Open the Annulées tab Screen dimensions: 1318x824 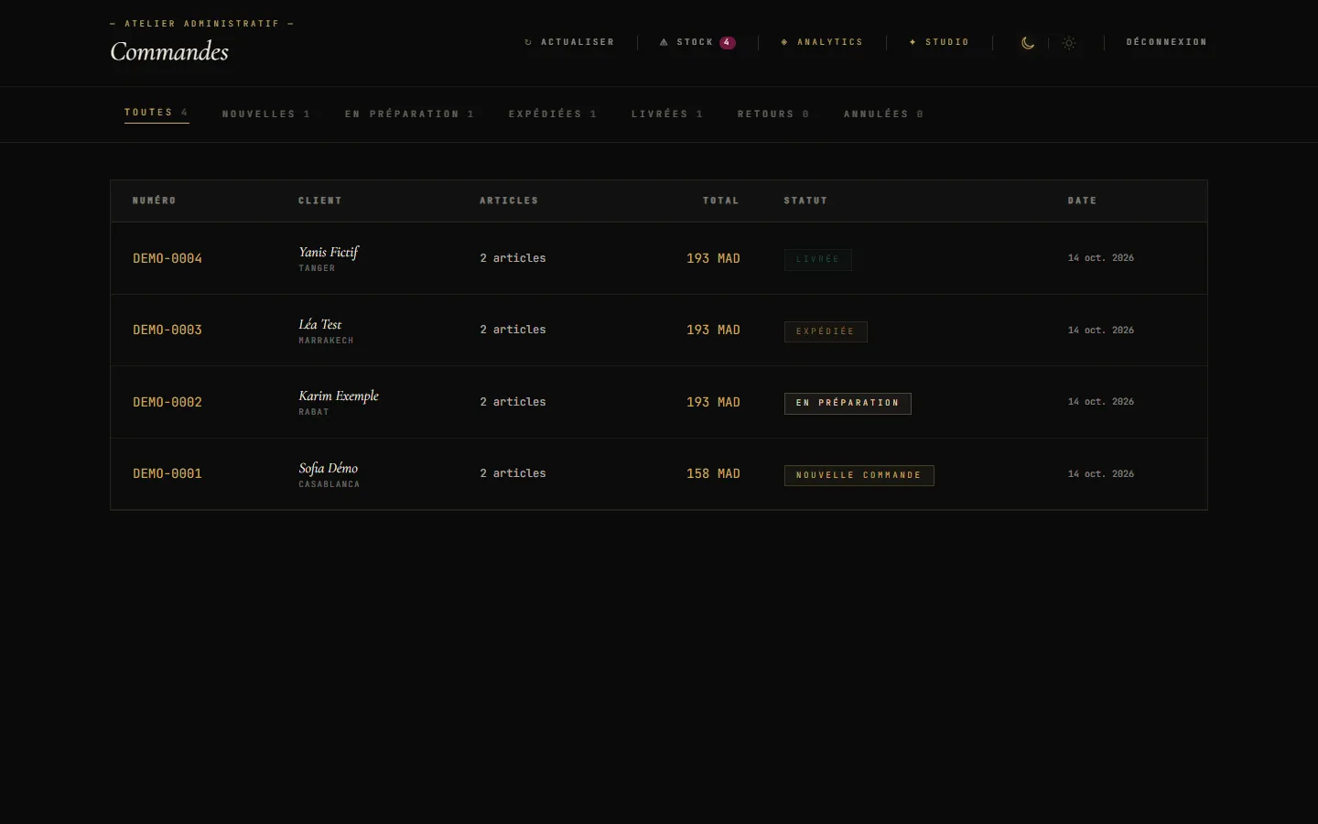(883, 114)
